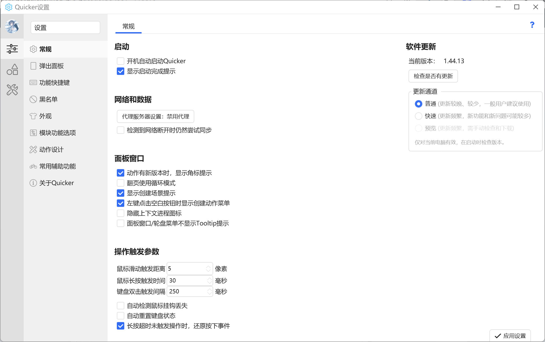Click the bicycle icon beside 常用辅助功能

tap(33, 166)
